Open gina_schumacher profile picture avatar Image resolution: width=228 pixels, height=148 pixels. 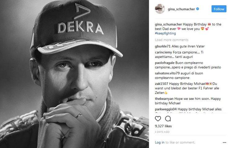coord(160,9)
